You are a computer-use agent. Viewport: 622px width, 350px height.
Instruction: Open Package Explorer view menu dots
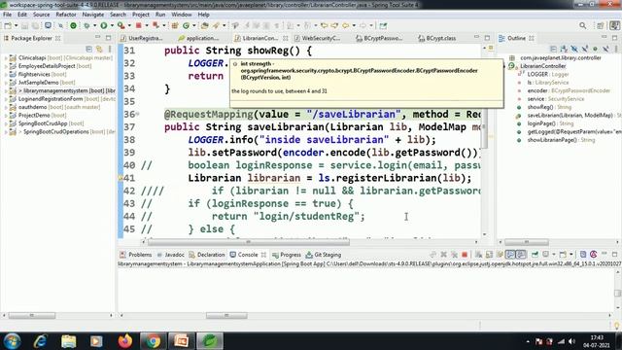pos(110,49)
